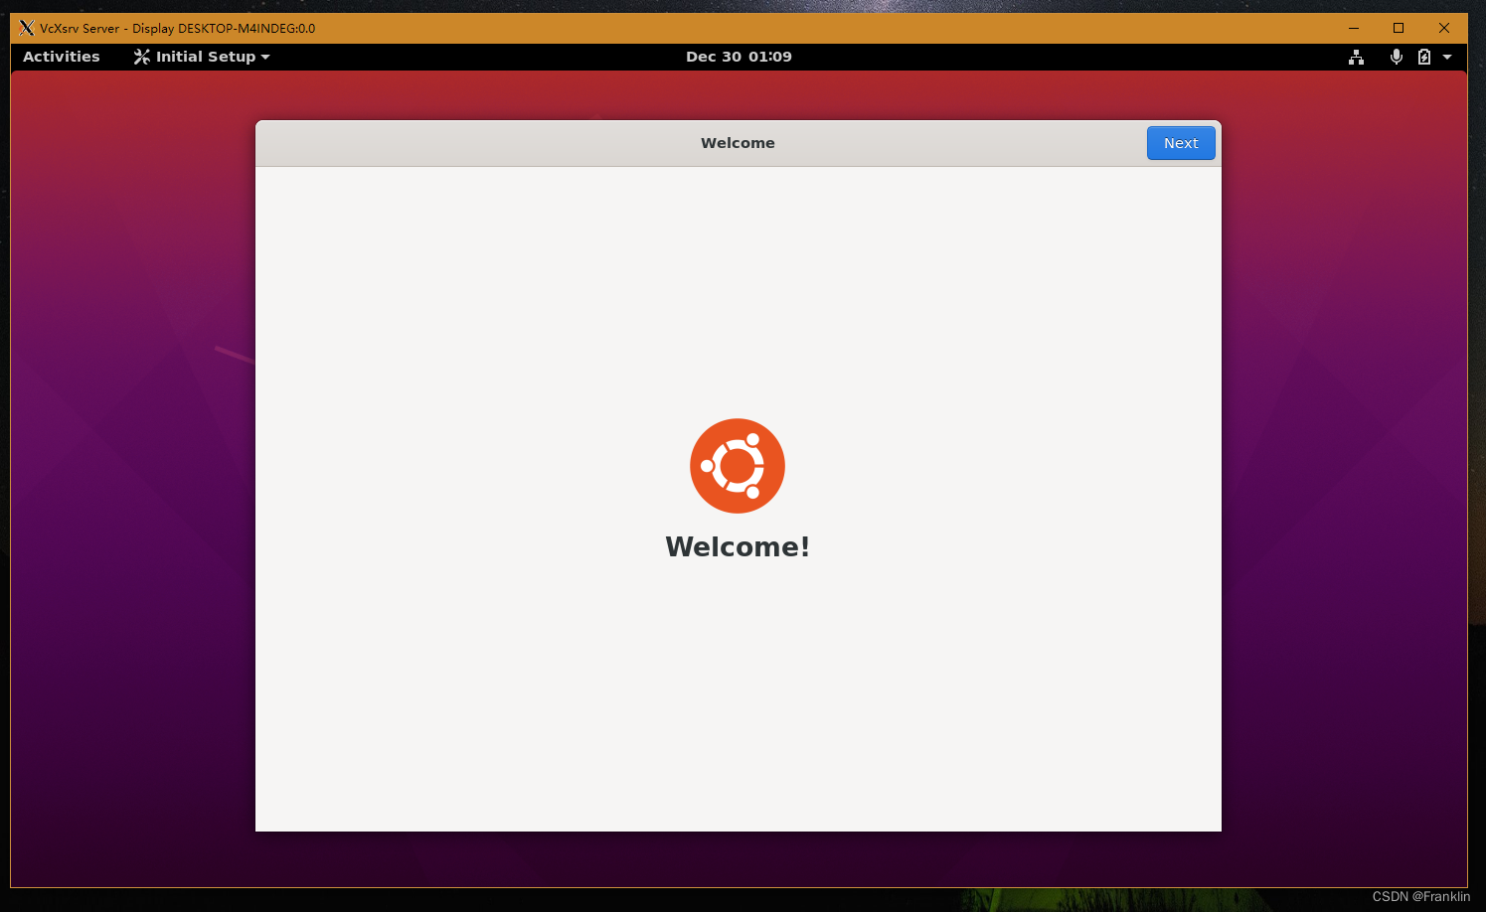
Task: Close the VcXsrv Server window
Action: click(1443, 28)
